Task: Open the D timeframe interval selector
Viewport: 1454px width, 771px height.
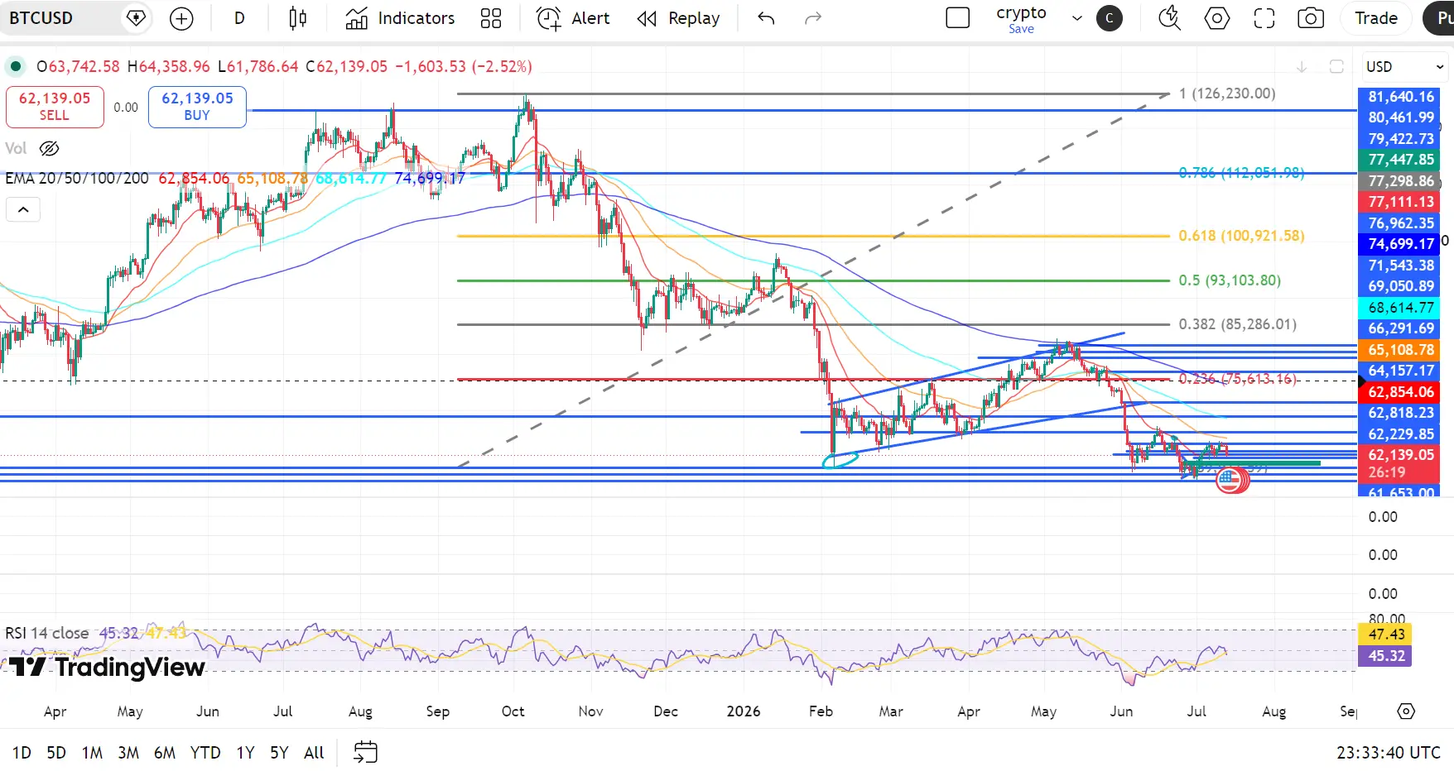Action: click(x=239, y=18)
